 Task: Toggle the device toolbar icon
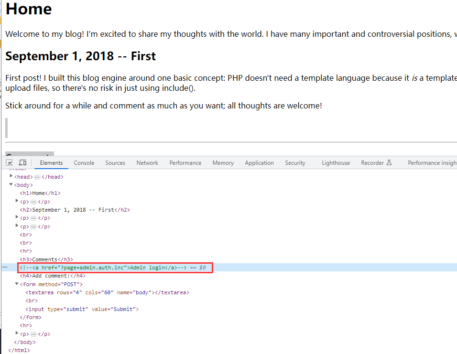[23, 162]
